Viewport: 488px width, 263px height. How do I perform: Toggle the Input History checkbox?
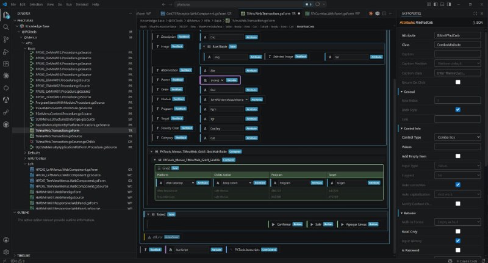pos(458,240)
